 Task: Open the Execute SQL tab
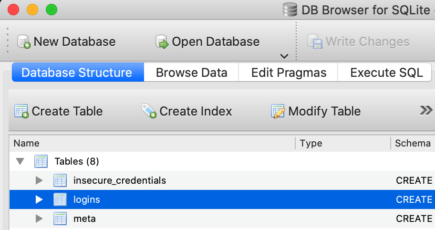386,73
